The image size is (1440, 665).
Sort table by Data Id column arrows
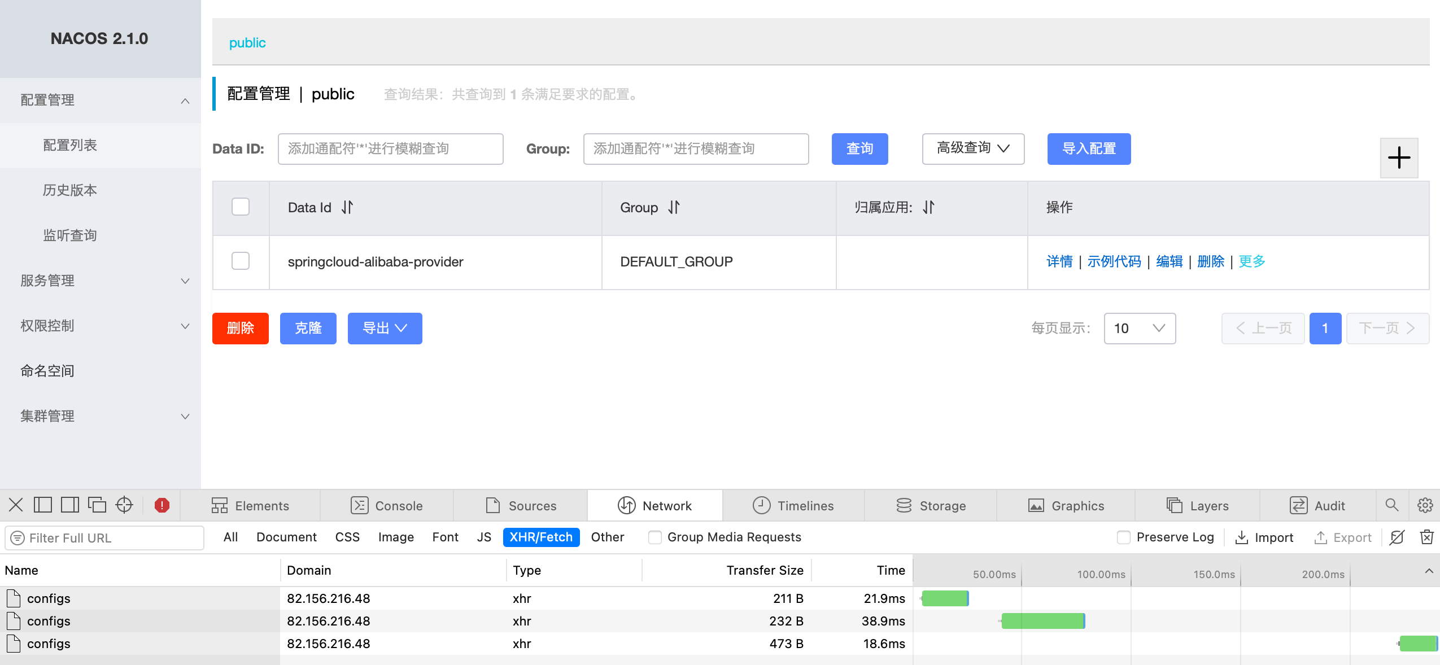click(347, 207)
